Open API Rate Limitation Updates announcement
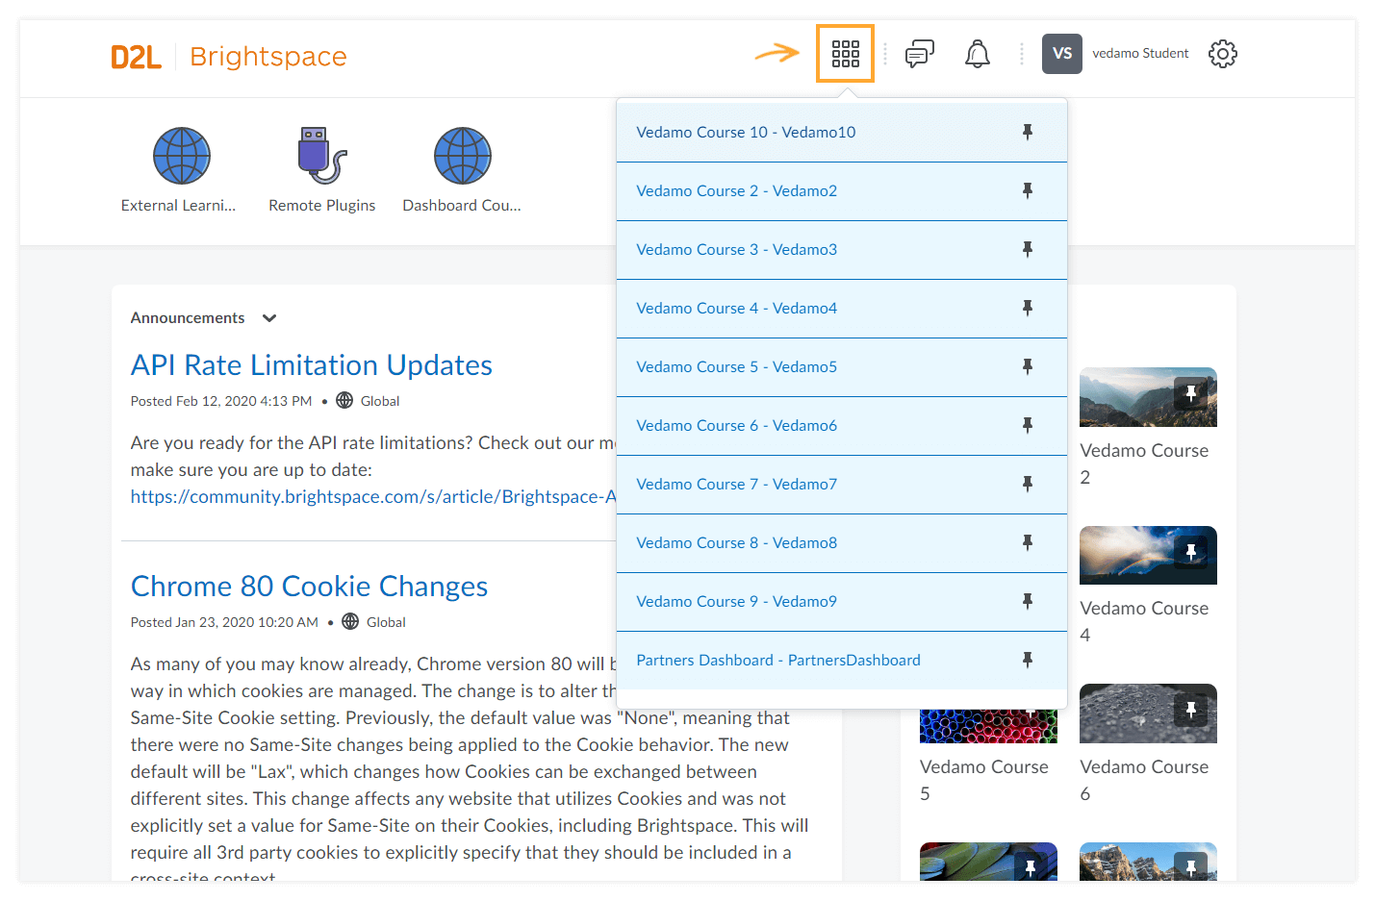The height and width of the screenshot is (901, 1375). (x=312, y=365)
